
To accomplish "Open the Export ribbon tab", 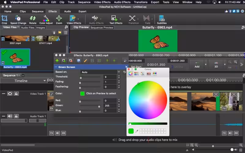I will click(x=82, y=11).
